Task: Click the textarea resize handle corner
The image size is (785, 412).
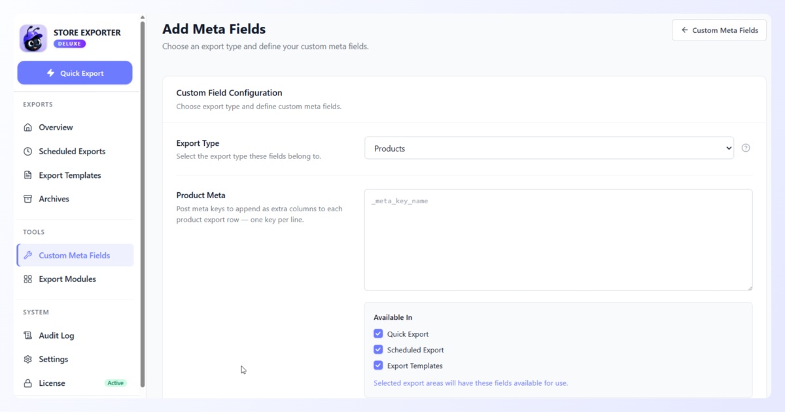Action: tap(749, 288)
